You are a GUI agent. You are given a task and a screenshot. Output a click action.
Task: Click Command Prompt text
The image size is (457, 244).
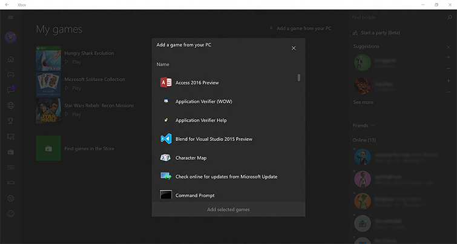coord(195,196)
